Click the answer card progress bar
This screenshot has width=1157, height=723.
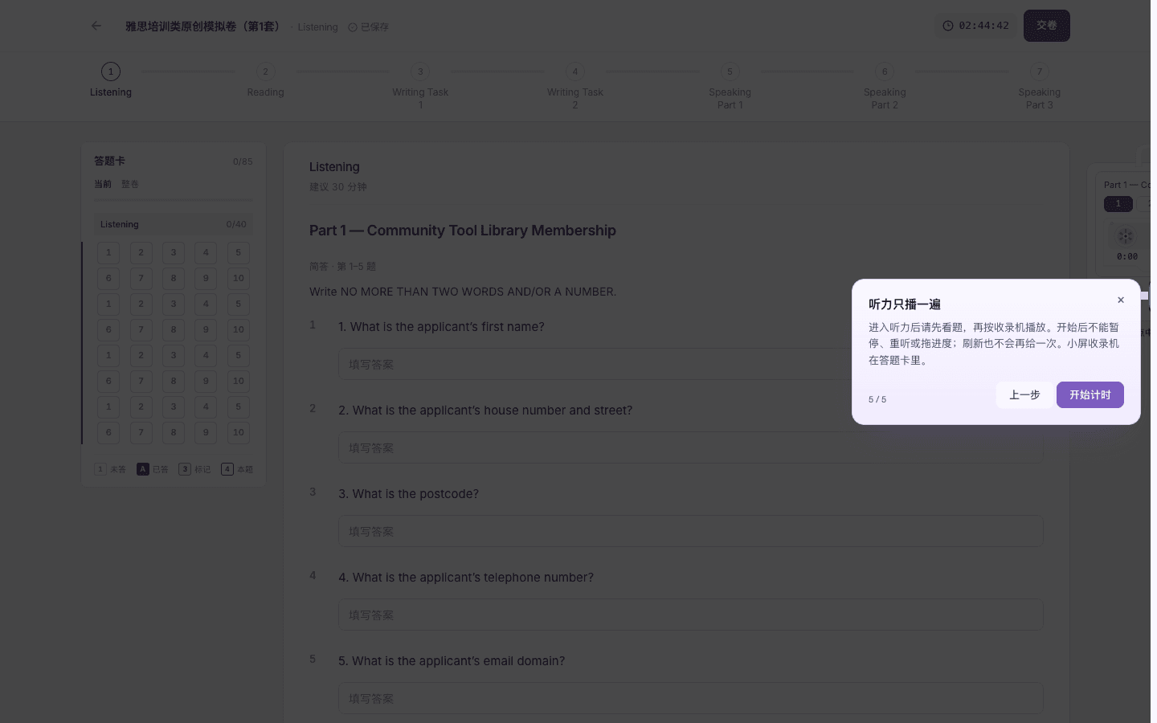[x=174, y=200]
